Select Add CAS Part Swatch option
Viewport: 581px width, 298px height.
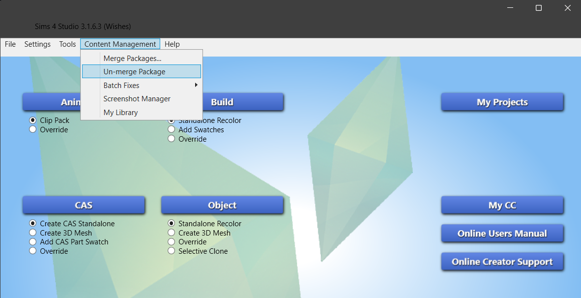coord(69,241)
